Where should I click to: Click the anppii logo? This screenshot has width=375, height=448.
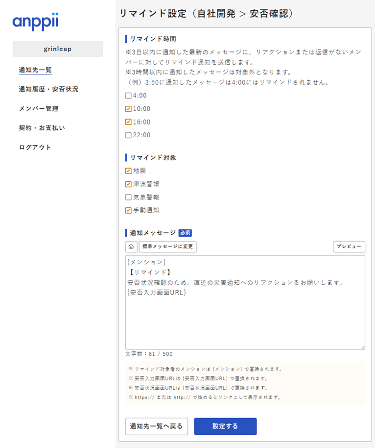pyautogui.click(x=36, y=22)
